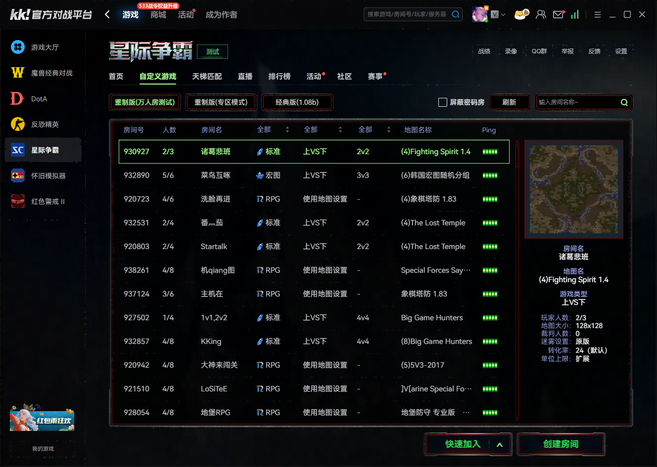Switch to the 天梯匹配 tab

coord(207,76)
